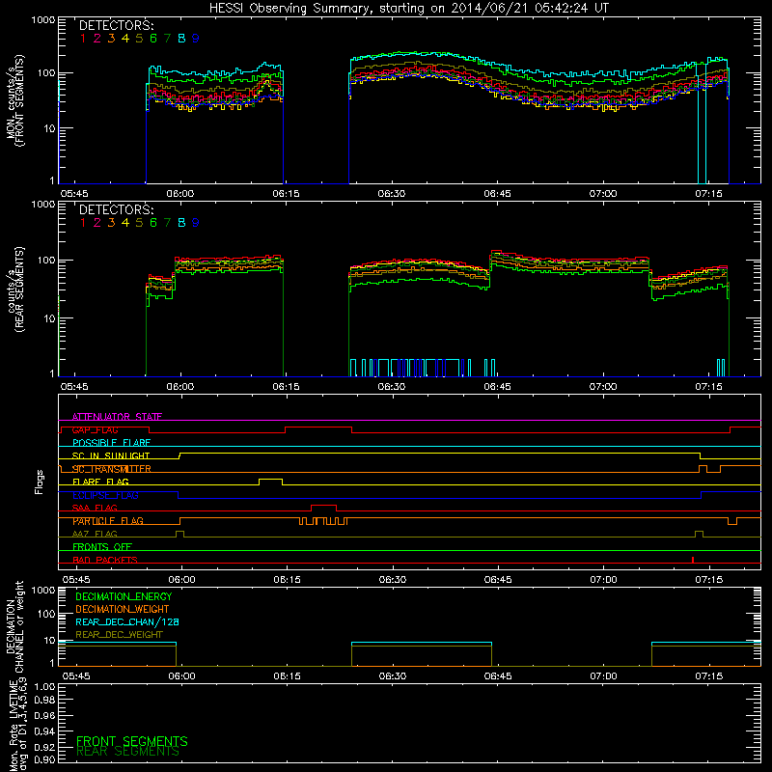Click 06:30 tick label under front segments plot
This screenshot has height=772, width=772.
[392, 194]
